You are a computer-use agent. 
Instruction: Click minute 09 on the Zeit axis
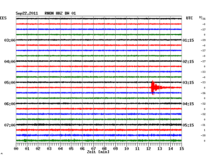click(115, 148)
